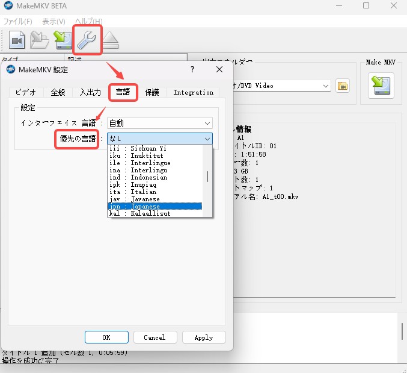The image size is (407, 373).
Task: Click the large Make MKV button
Action: coord(381,86)
